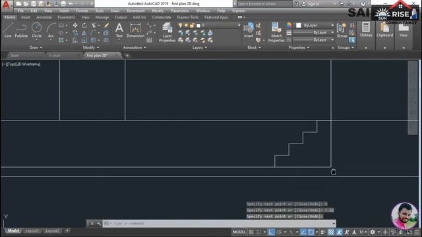Insert a Table from Annotation panel
The image size is (422, 237).
tap(150, 40)
